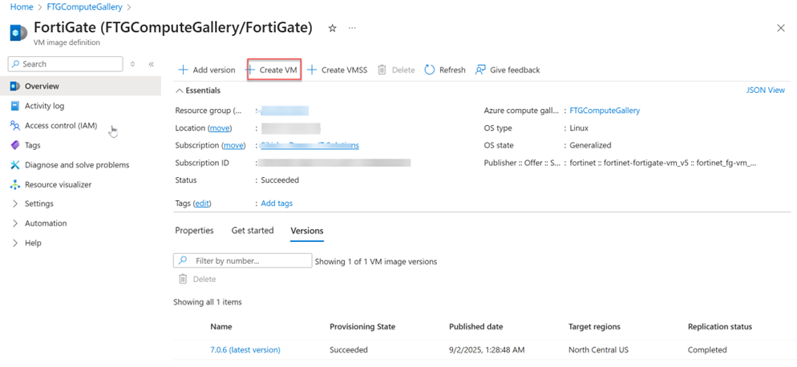Click the Activity log icon
The width and height of the screenshot is (797, 367).
click(15, 107)
